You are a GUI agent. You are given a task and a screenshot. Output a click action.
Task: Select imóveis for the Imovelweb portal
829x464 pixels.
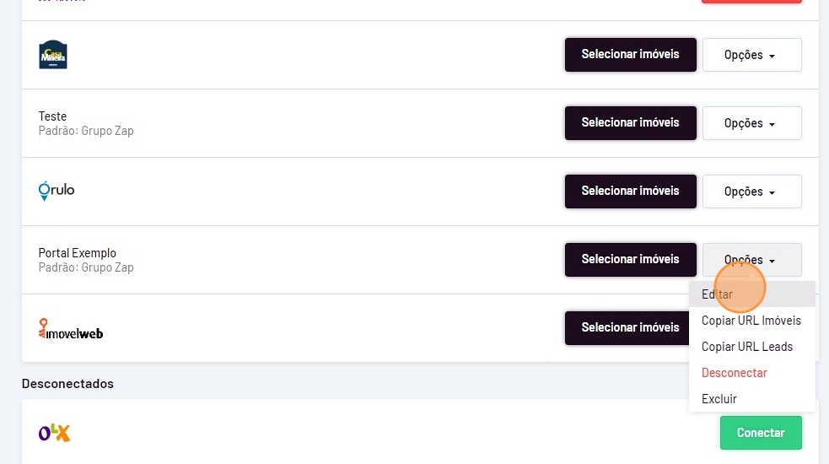pos(630,328)
